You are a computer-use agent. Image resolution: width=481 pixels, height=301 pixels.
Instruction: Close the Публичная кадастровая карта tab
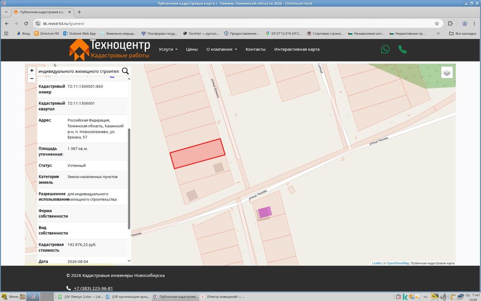(70, 12)
